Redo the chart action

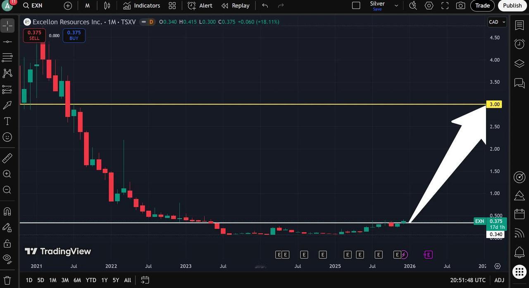(281, 5)
